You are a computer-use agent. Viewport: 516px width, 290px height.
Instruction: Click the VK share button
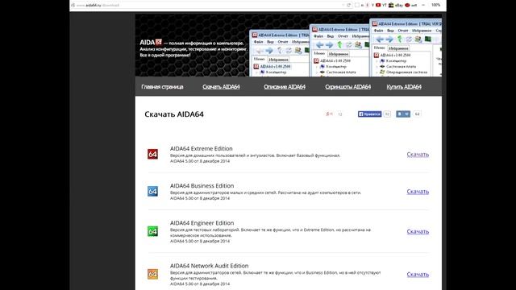[403, 114]
